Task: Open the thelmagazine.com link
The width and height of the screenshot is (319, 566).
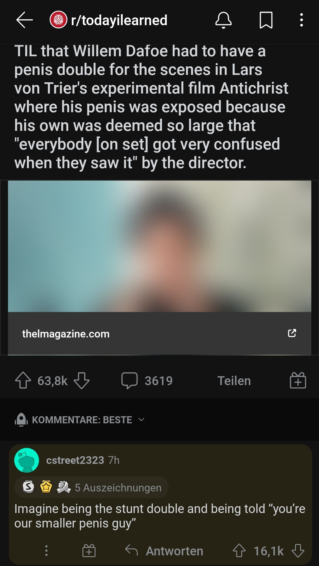Action: click(x=66, y=334)
